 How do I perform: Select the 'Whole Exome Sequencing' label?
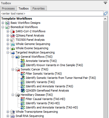[x=32, y=48]
